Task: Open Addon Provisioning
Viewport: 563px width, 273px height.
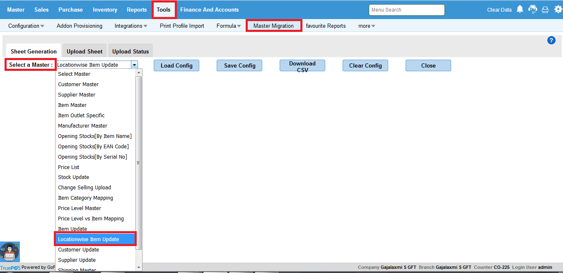Action: (x=80, y=26)
